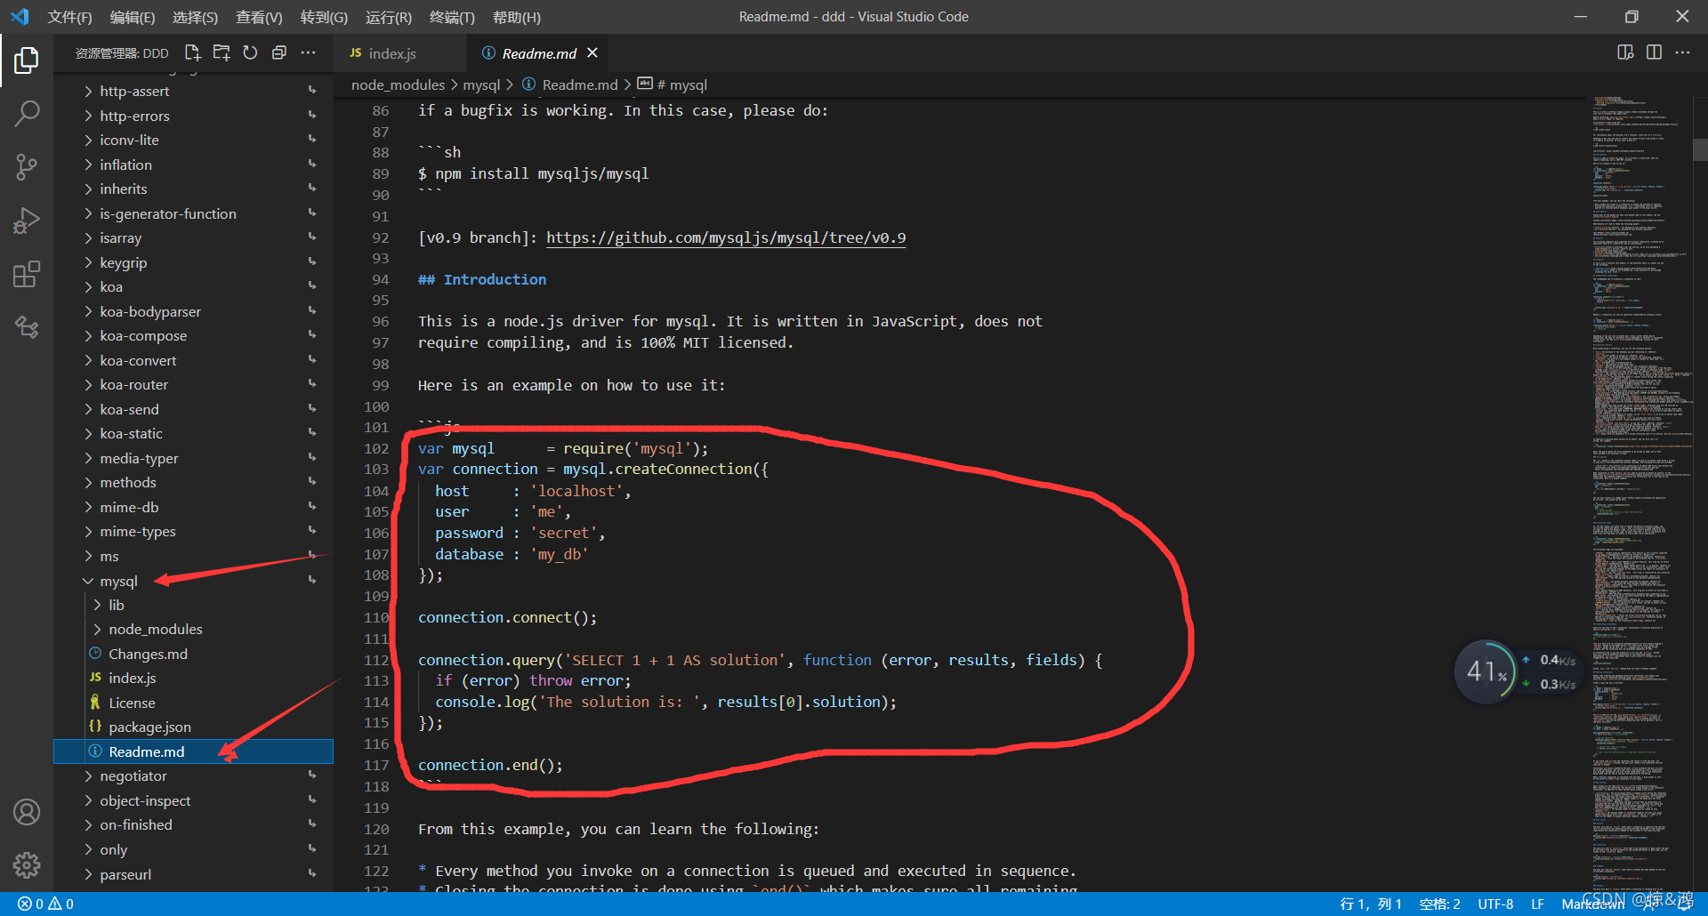Open the Manage gear icon
Viewport: 1708px width, 916px height.
pos(27,864)
